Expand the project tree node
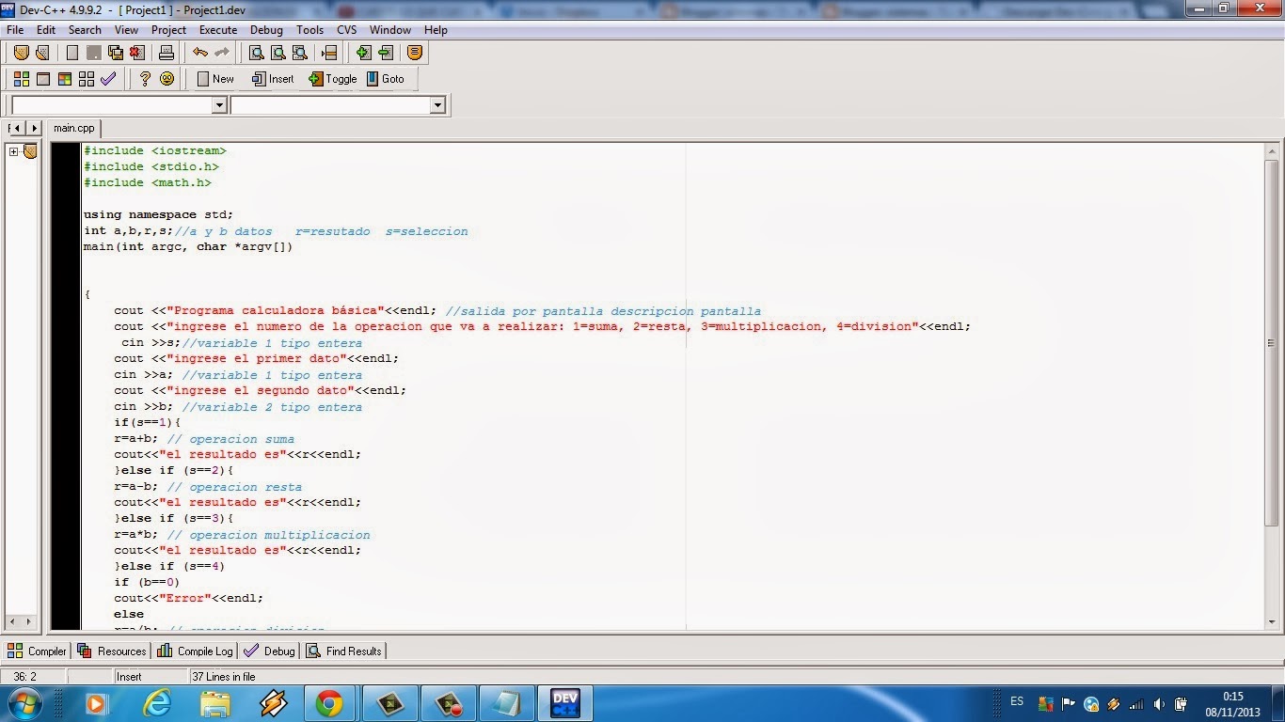 (x=14, y=151)
